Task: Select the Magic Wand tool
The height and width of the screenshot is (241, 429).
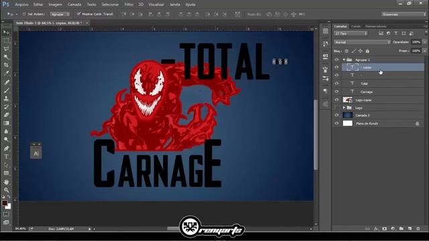Action: pyautogui.click(x=6, y=57)
